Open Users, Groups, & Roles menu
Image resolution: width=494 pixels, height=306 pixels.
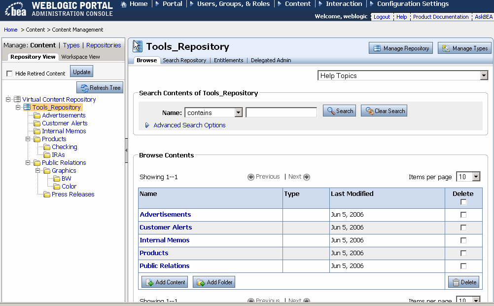(234, 4)
